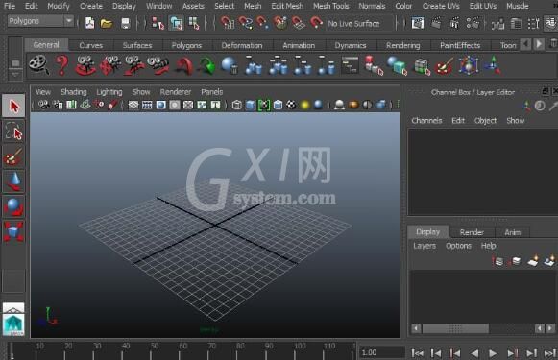Image resolution: width=558 pixels, height=360 pixels.
Task: Play animation forwards
Action: coord(493,353)
